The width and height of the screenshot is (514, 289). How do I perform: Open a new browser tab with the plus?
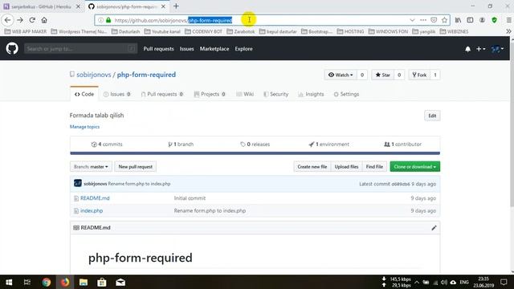[x=176, y=6]
